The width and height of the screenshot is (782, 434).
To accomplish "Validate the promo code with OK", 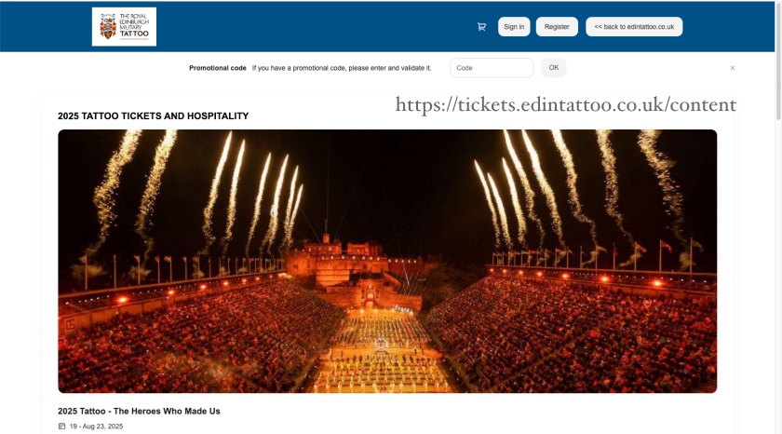I will point(554,68).
